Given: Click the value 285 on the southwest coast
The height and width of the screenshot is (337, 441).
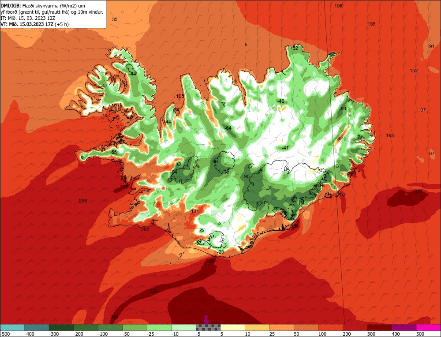Looking at the screenshot, I should coord(145,229).
